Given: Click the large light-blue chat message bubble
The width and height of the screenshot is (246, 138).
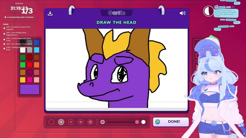Looking at the screenshot, I should 226,13.
